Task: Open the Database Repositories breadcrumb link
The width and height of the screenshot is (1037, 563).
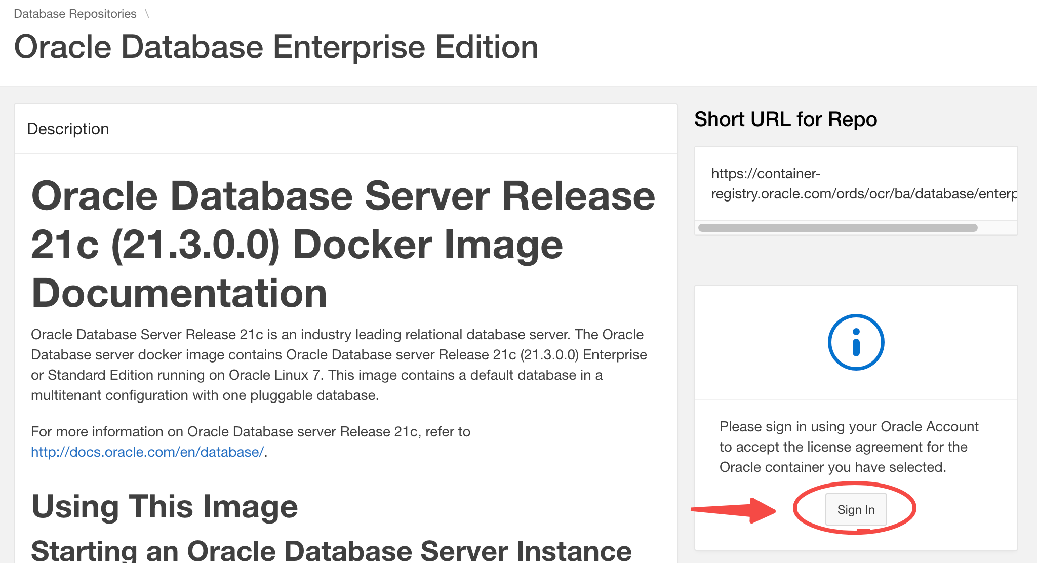Action: click(75, 14)
